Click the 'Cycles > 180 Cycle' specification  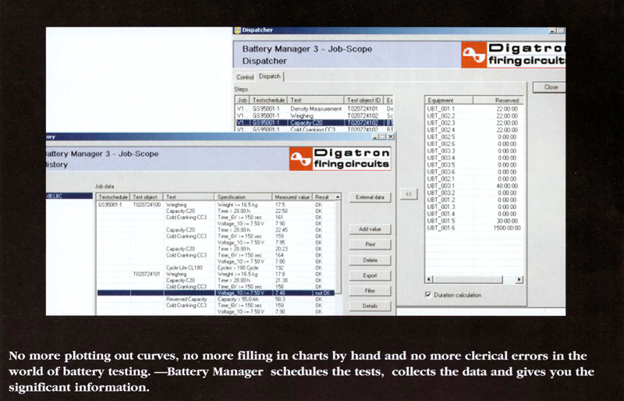tap(238, 268)
